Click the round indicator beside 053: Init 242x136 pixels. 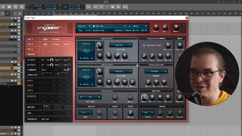coord(94,26)
